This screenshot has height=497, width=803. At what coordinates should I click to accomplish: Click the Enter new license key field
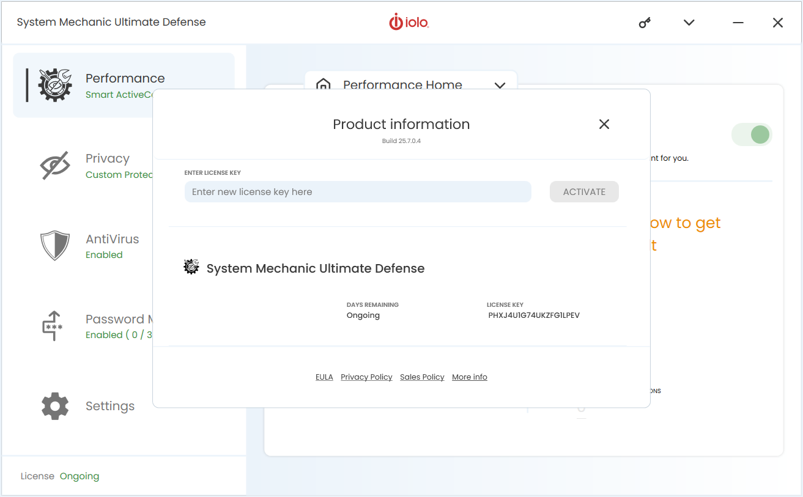tap(358, 192)
